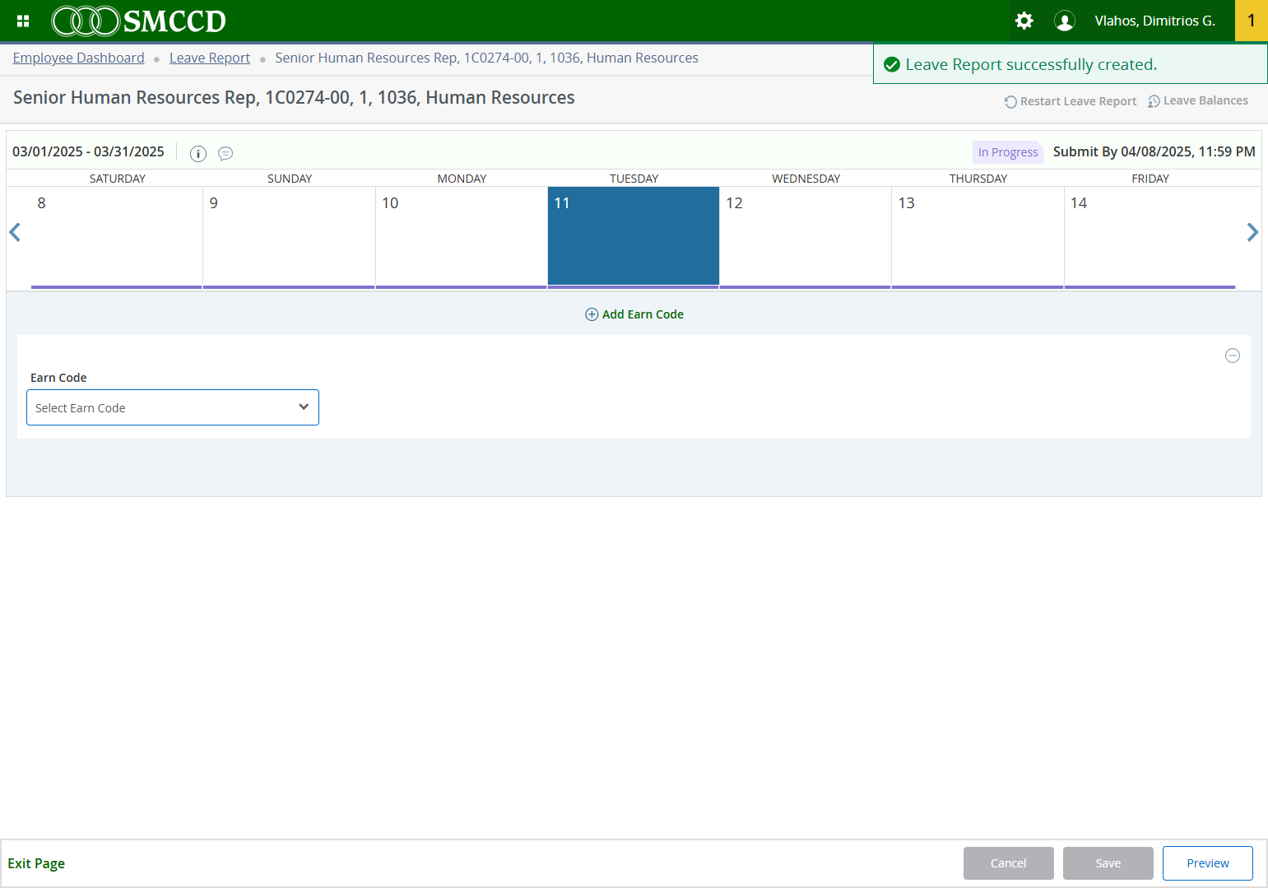Select Saturday the 8th in calendar
The width and height of the screenshot is (1268, 888).
tap(117, 237)
